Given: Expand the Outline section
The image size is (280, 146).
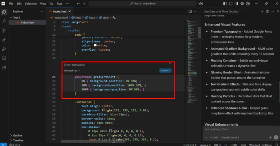Looking at the screenshot, I should (17, 135).
